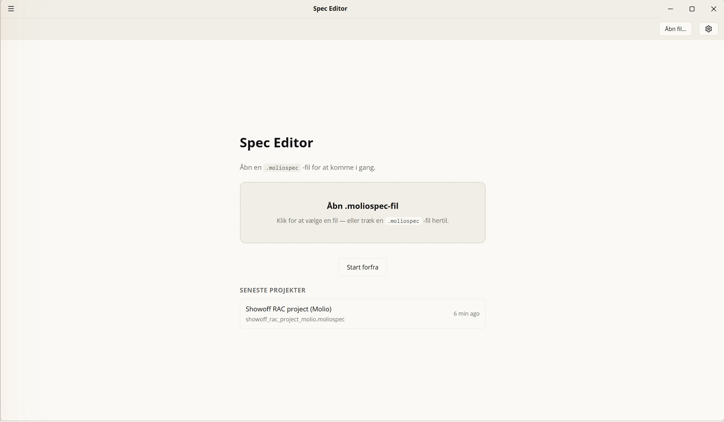Click the "Spec Editor" window title bar text
This screenshot has height=422, width=724.
(330, 9)
